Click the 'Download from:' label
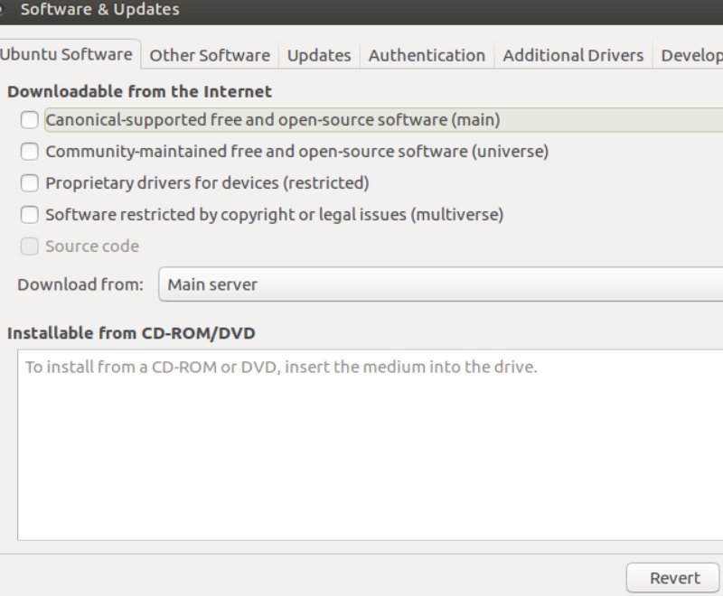 (x=80, y=284)
